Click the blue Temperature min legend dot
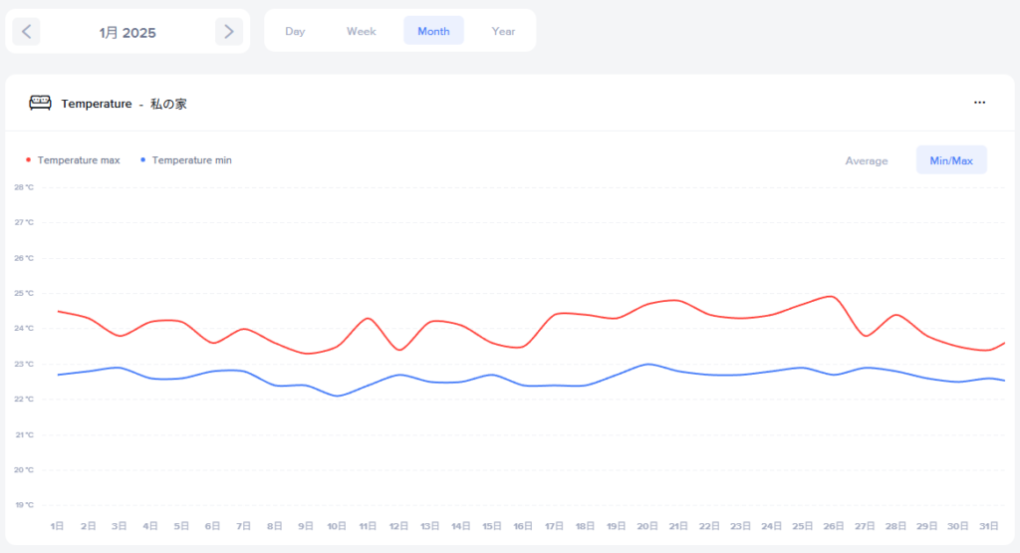 tap(143, 159)
